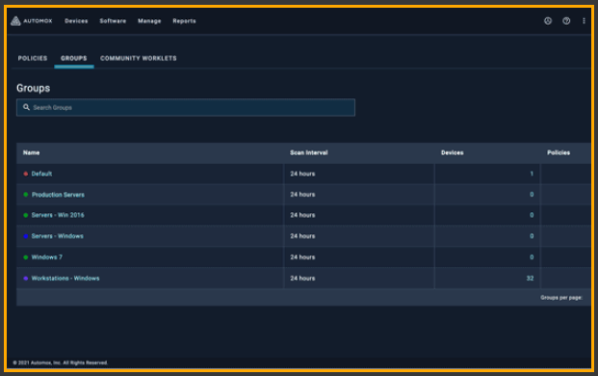Image resolution: width=598 pixels, height=376 pixels.
Task: Click the red dot beside Default
Action: click(x=26, y=174)
